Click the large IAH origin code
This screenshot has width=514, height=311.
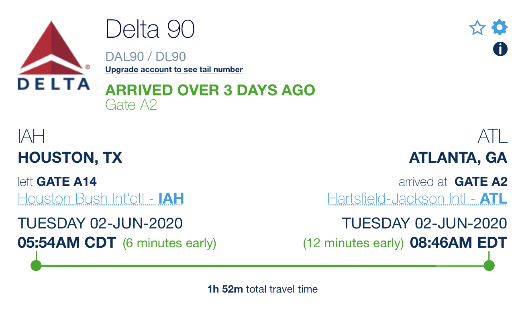pyautogui.click(x=31, y=137)
